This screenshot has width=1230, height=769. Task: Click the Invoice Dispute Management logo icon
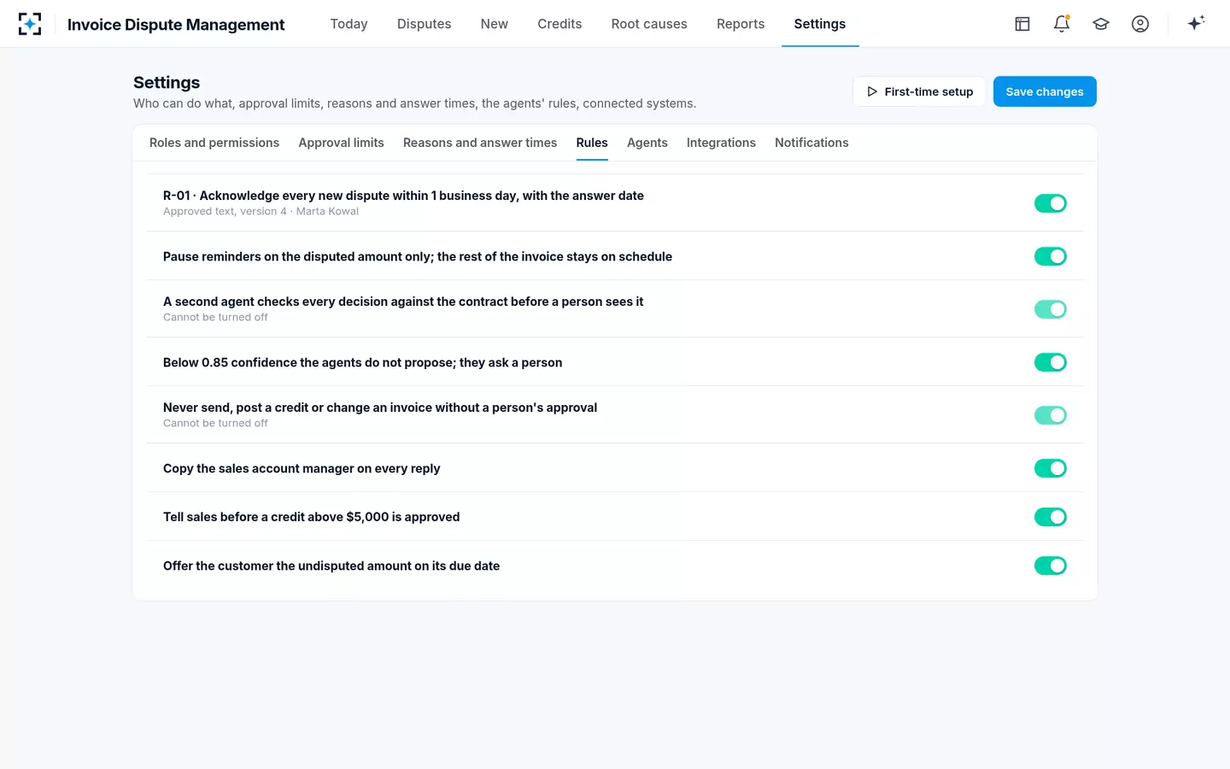(x=30, y=24)
